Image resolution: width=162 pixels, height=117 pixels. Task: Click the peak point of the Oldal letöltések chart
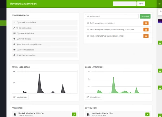[x=113, y=78]
